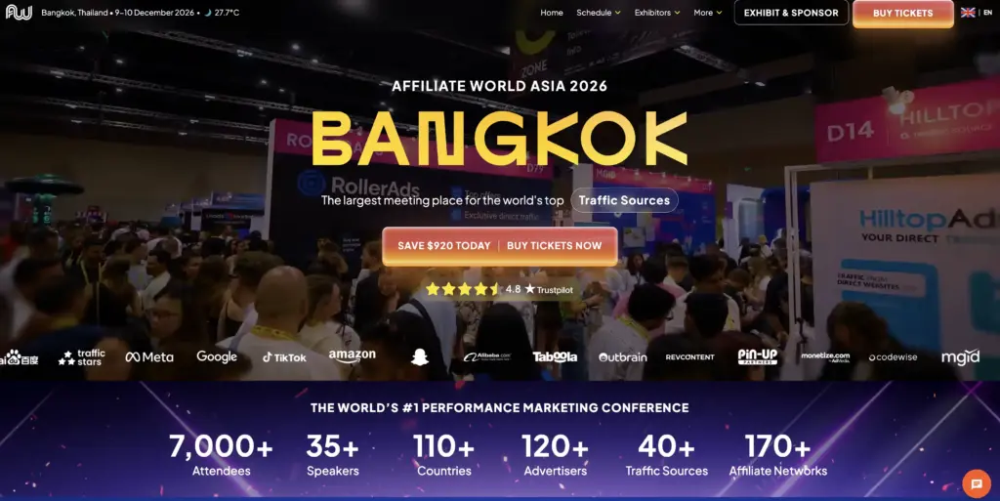
Task: Click the UK flag language icon
Action: (968, 13)
